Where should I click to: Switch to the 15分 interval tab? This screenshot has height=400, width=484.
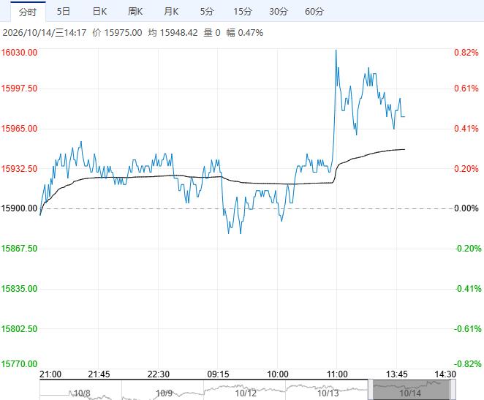pos(243,12)
